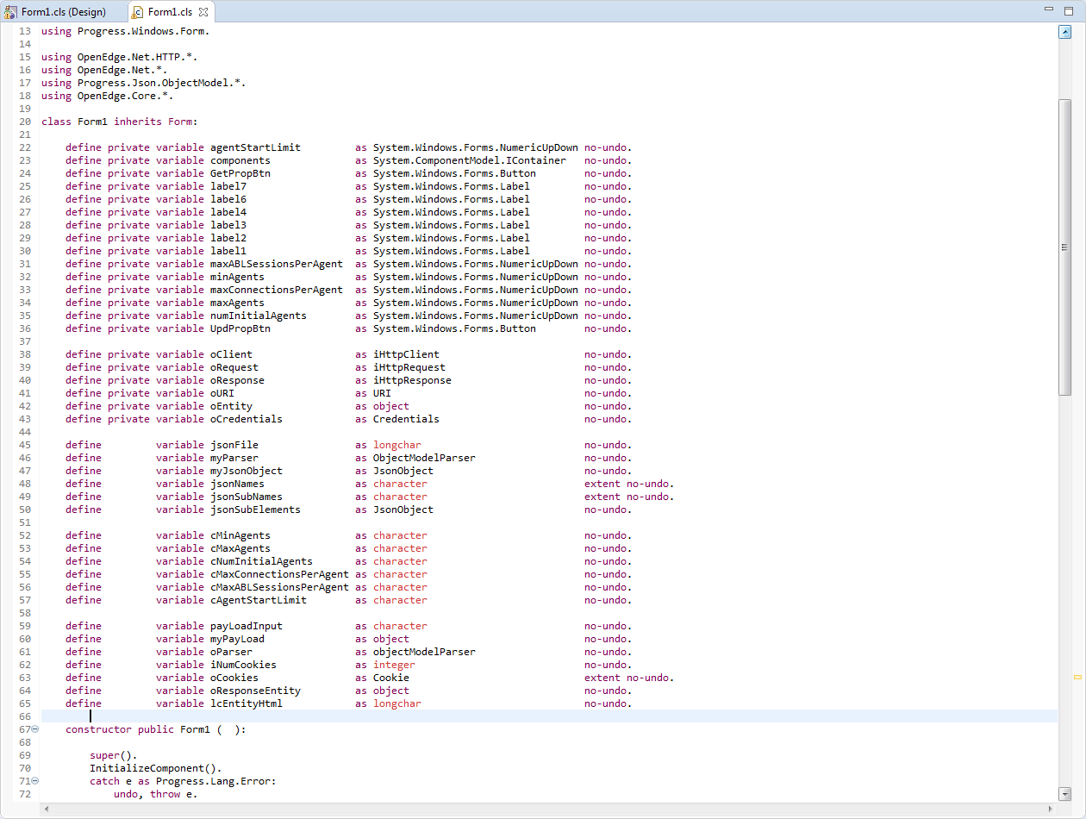This screenshot has height=819, width=1086.
Task: Click the horizontal scrollbar left arrow
Action: tap(46, 809)
